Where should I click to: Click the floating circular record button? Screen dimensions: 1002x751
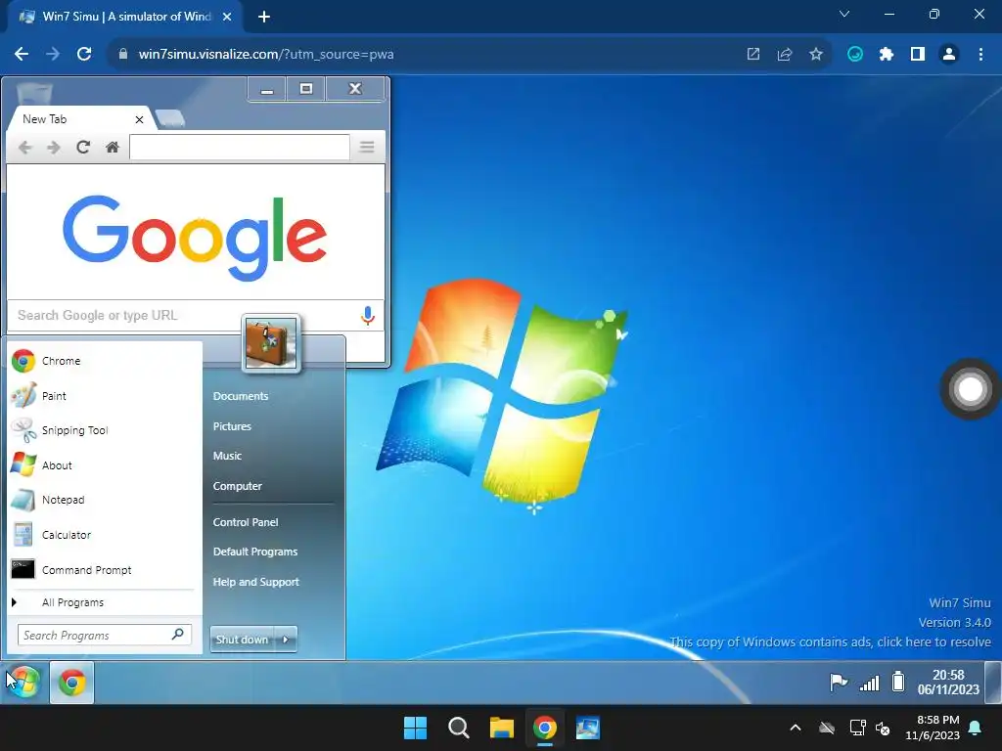[970, 389]
